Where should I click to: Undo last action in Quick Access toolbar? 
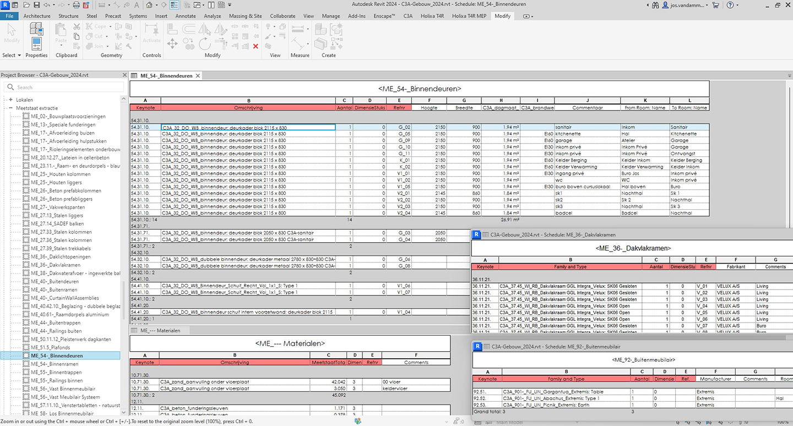pos(46,4)
